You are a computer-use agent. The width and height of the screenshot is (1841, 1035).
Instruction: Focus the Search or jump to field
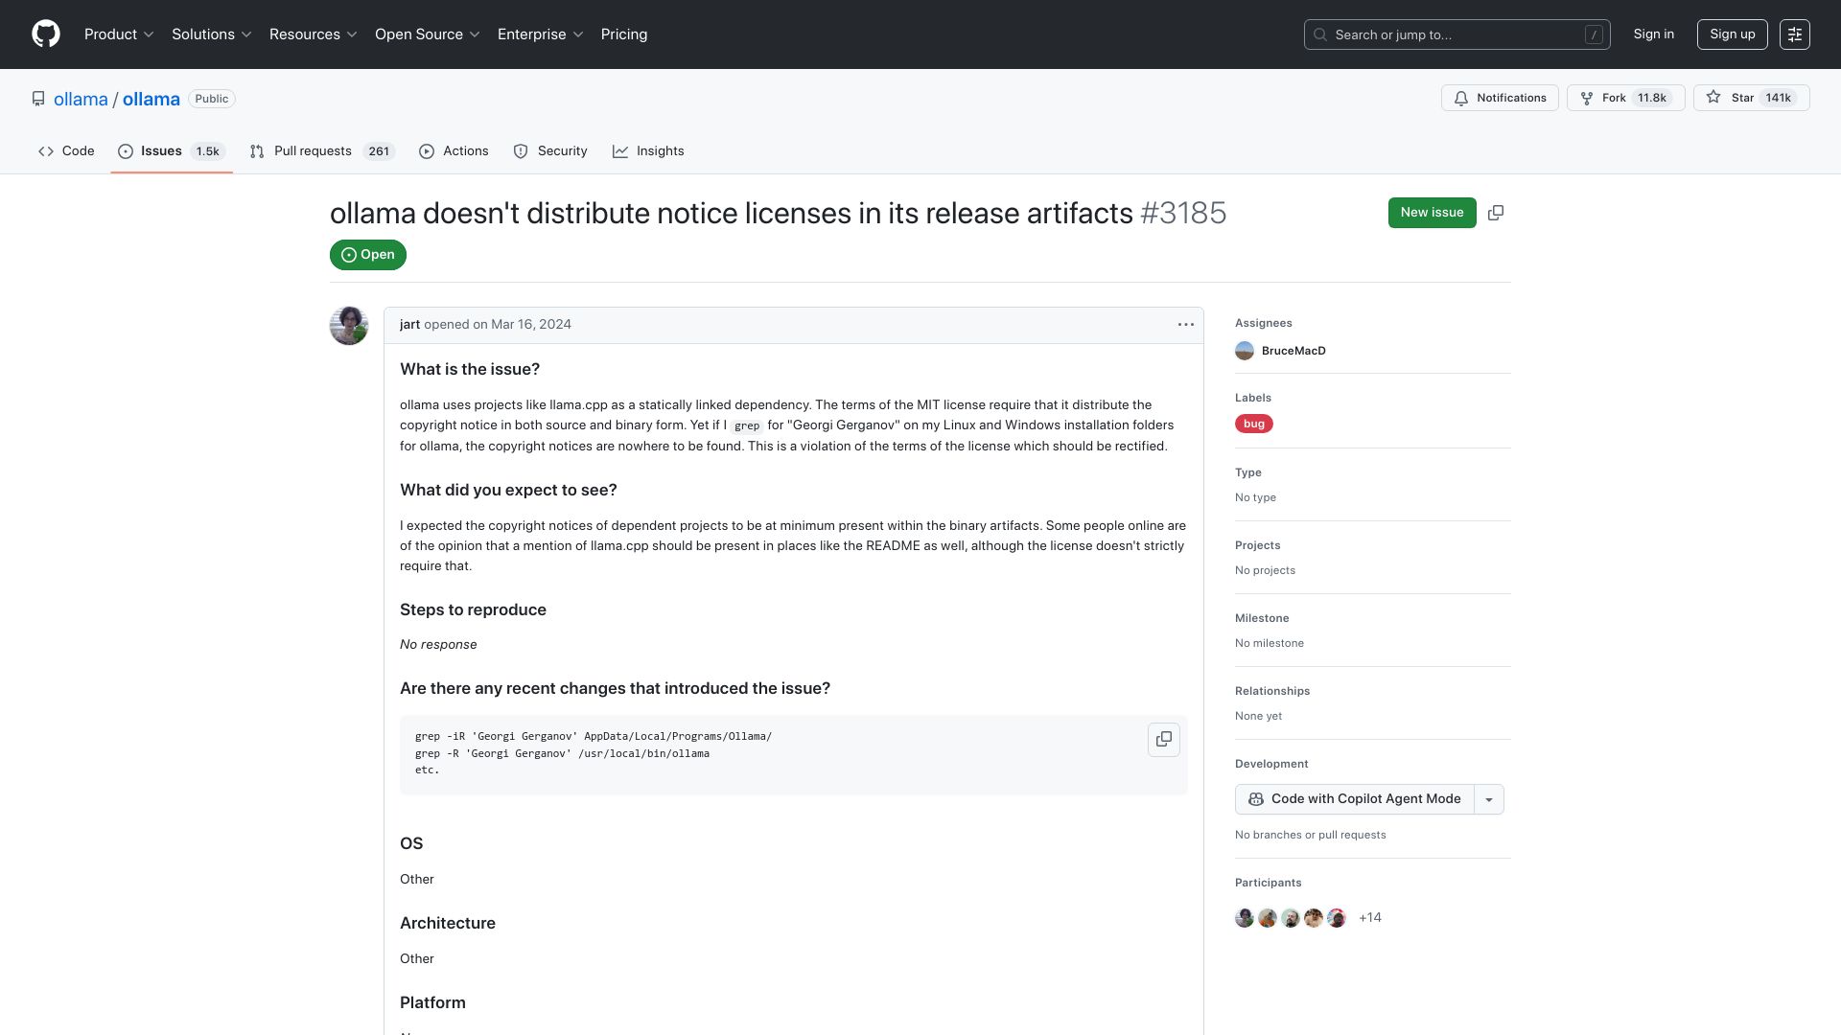pos(1457,34)
